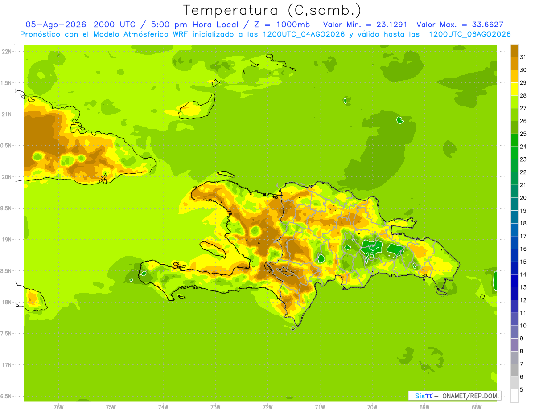Click "Valor Max. = 33.6627"
Image resolution: width=535 pixels, height=413 pixels.
pos(460,25)
